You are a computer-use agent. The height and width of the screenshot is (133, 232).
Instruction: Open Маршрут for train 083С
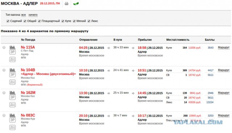[224, 115]
